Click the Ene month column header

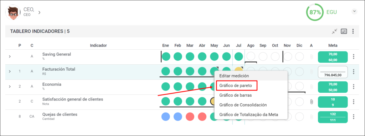(x=165, y=45)
